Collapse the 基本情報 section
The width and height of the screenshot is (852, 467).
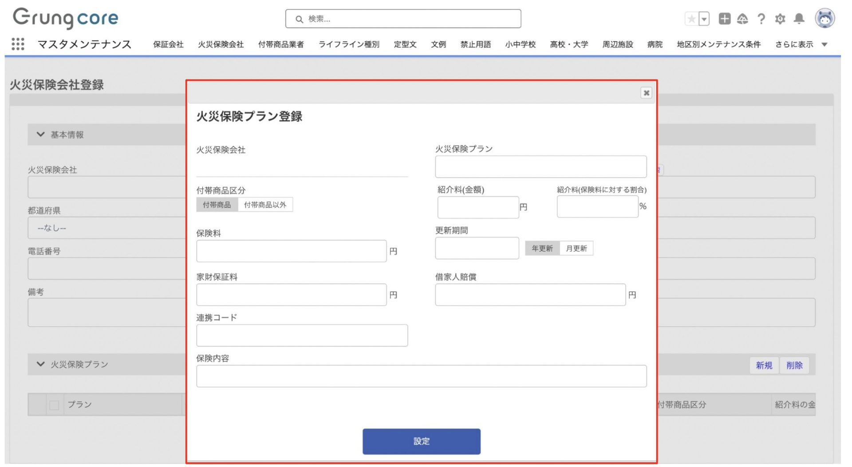[x=40, y=135]
